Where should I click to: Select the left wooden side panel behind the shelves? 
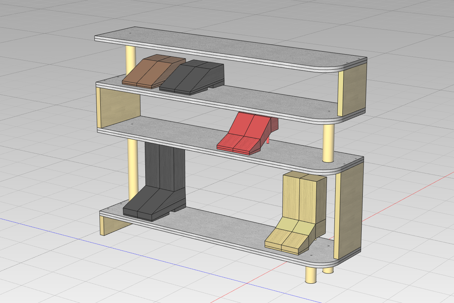pos(119,108)
